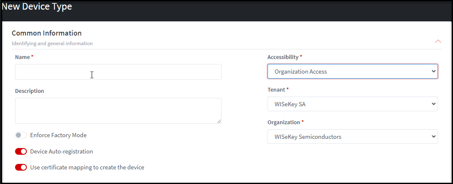Screen dimensions: 453x184
Task: Click inside the Description text area
Action: pyautogui.click(x=118, y=111)
